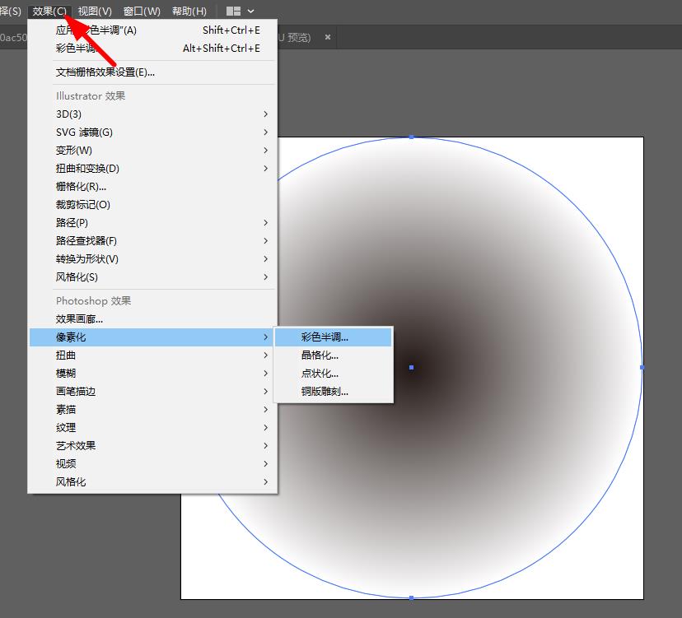The width and height of the screenshot is (682, 618).
Task: Choose 铜版雕刻... in the submenu
Action: (333, 392)
